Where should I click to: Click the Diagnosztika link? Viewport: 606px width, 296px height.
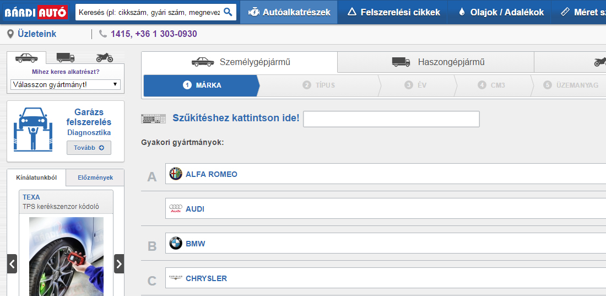click(89, 133)
